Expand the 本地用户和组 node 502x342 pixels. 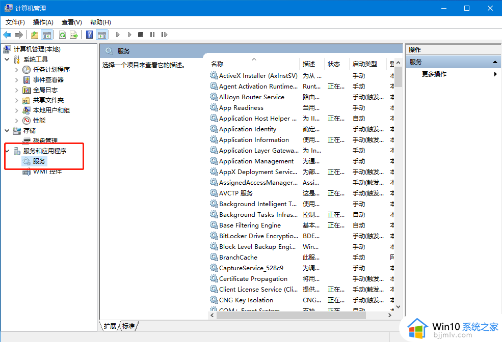(x=17, y=110)
